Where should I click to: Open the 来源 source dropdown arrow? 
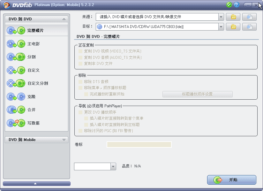[x=221, y=17]
